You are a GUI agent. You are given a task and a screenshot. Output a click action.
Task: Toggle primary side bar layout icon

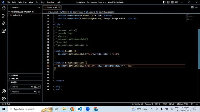click(x=164, y=2)
